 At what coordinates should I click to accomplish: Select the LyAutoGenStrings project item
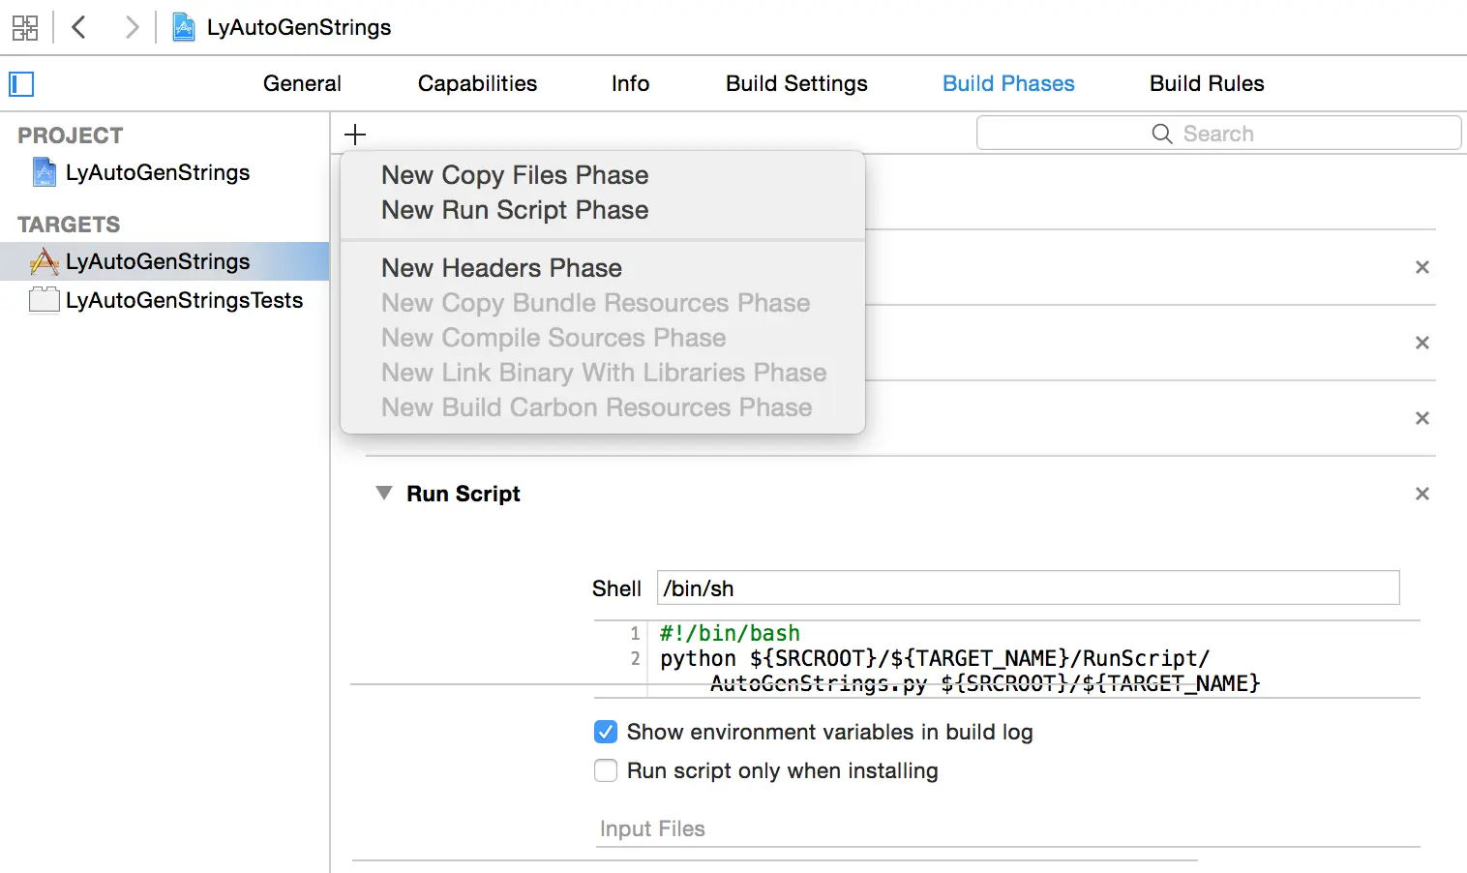(157, 172)
